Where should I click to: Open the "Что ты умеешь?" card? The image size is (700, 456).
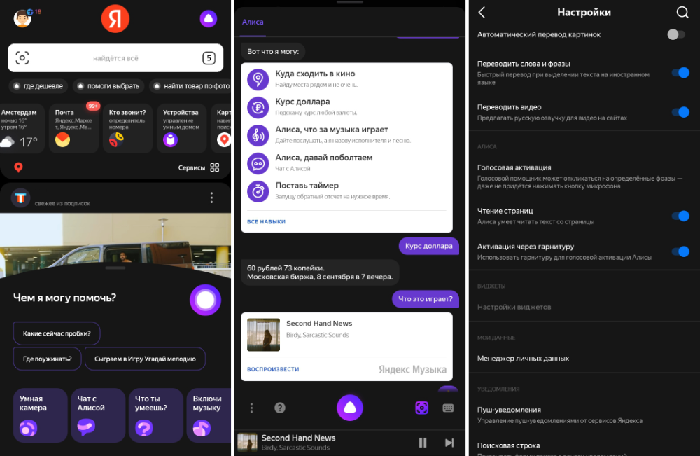pos(156,415)
